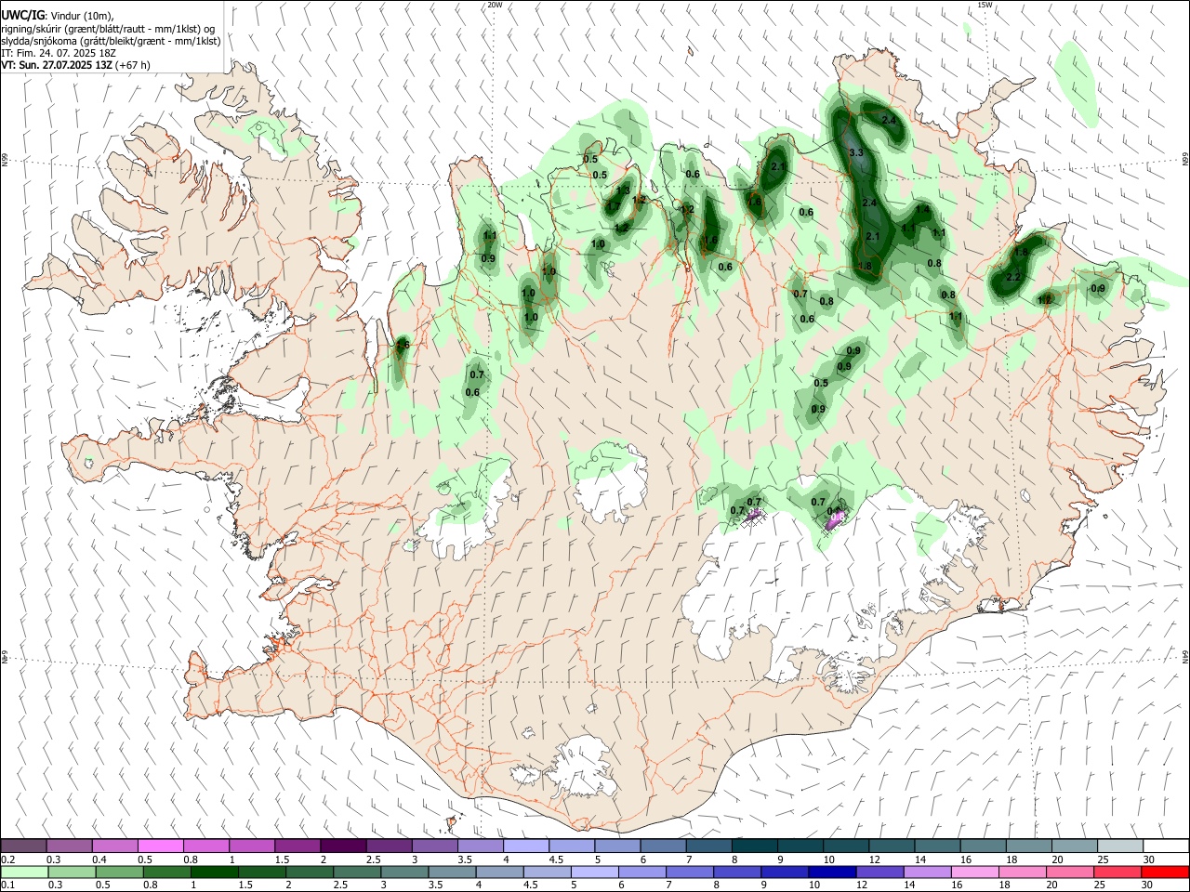
Task: Select the hot pink 20 swatch in lower legend row
Action: coord(1069,872)
